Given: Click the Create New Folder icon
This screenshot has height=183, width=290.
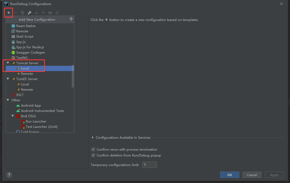Looking at the screenshot, I should [50, 13].
